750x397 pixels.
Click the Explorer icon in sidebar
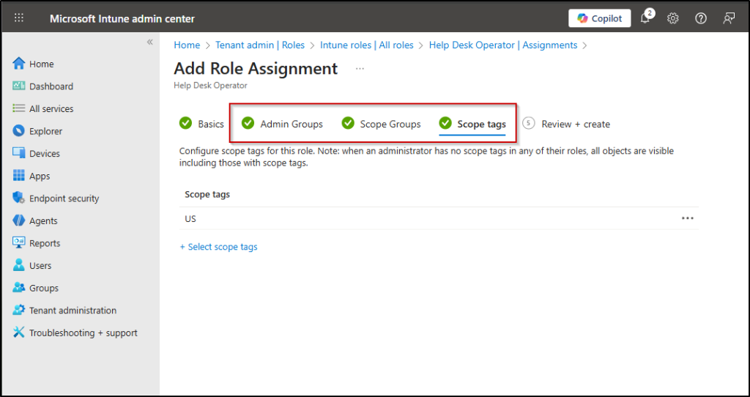click(x=19, y=131)
